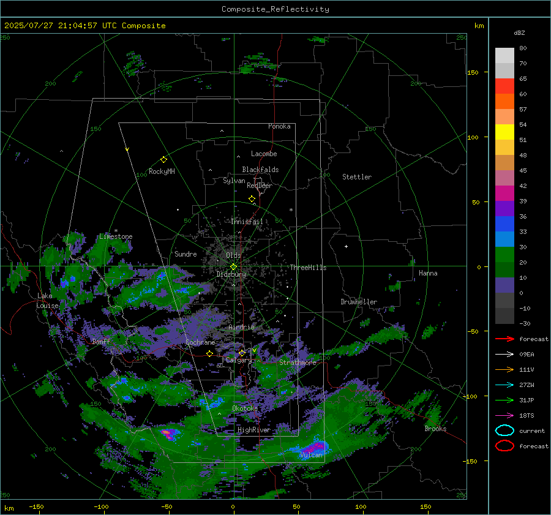Click the Banff label
The image size is (551, 515).
(x=101, y=341)
